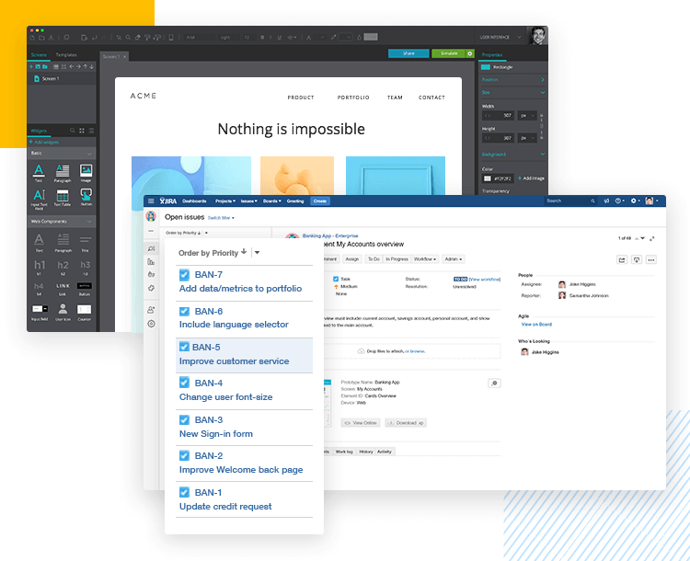690x561 pixels.
Task: Open the Admin dropdown on the issue
Action: coord(454,259)
